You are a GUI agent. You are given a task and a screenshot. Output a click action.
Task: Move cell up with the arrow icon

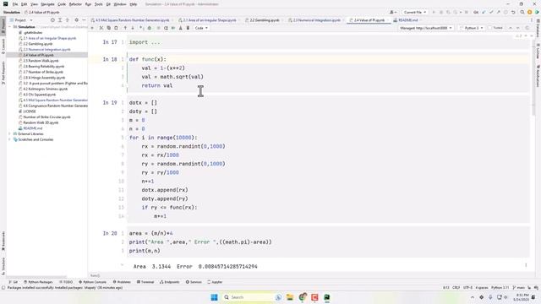pyautogui.click(x=125, y=28)
